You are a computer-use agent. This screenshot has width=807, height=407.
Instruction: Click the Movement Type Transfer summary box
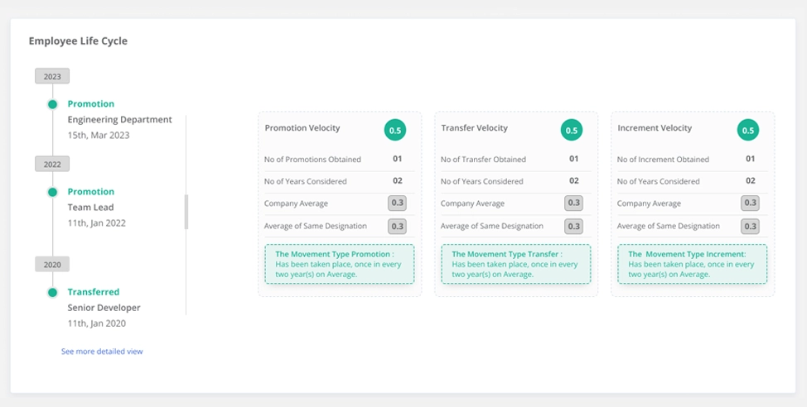516,264
